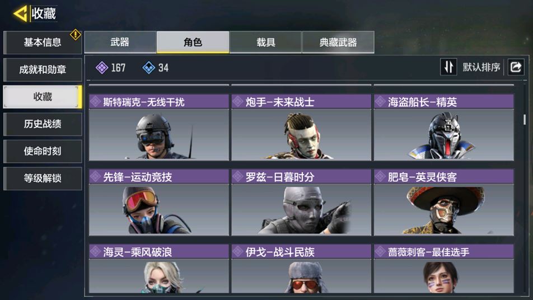This screenshot has height=300, width=533.
Task: Select the 肥皂-英灵侠客 character card
Action: (x=443, y=202)
